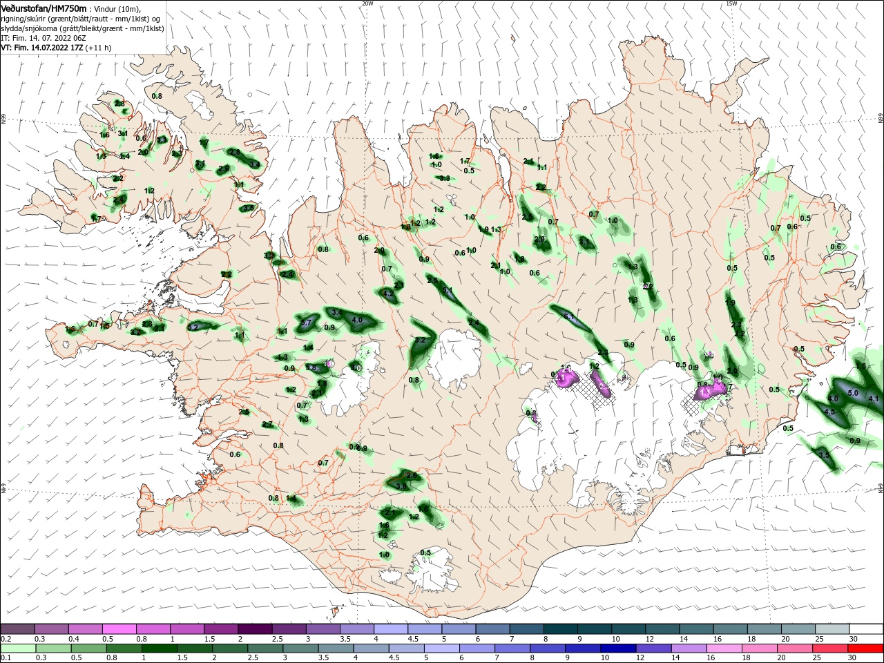Click the '20W' longitude label

click(367, 3)
